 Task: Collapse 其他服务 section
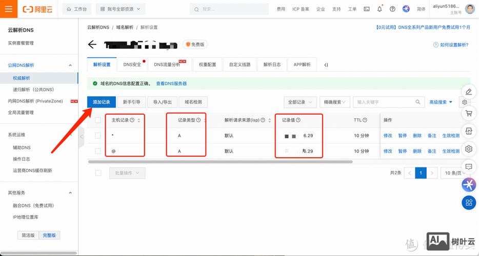pyautogui.click(x=70, y=193)
